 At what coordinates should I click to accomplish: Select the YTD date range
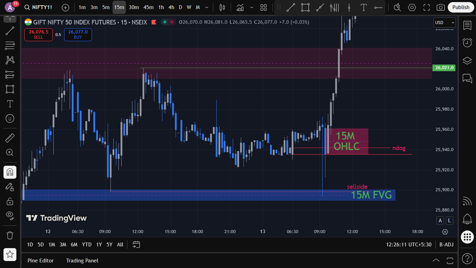click(86, 245)
